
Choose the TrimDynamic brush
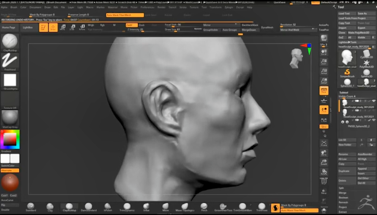point(127,207)
